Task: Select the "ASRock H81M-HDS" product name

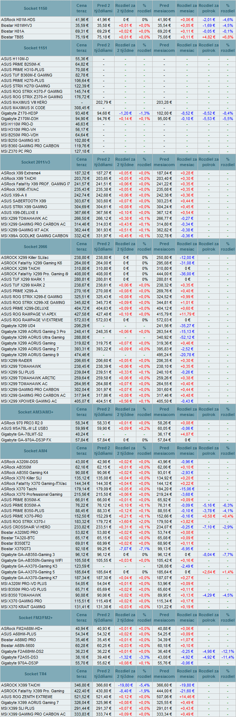Action: (18, 20)
